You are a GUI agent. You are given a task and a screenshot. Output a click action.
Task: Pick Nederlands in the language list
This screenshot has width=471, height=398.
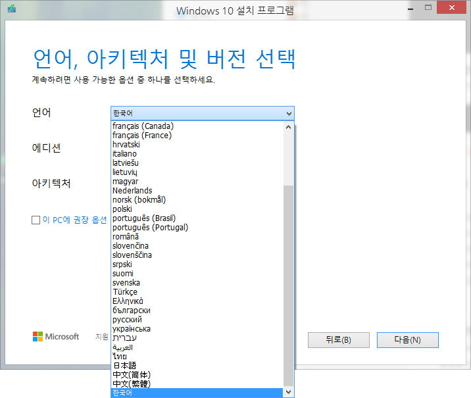pos(197,190)
